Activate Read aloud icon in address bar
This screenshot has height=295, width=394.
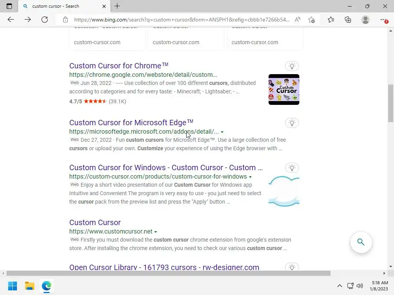[297, 20]
